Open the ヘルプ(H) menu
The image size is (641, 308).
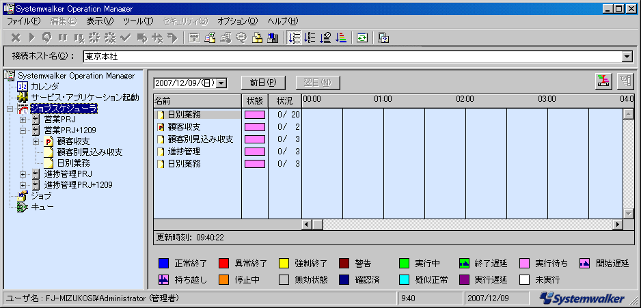tap(283, 21)
